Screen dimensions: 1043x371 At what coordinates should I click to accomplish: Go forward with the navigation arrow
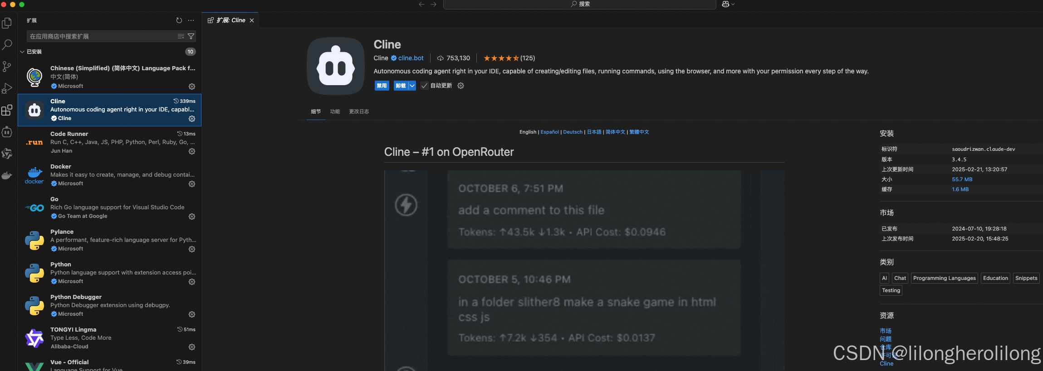pos(433,4)
